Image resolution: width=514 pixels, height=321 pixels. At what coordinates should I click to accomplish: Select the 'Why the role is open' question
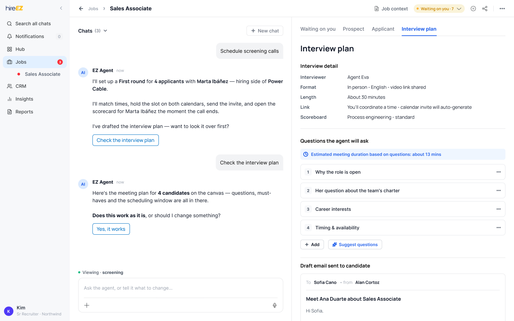[403, 172]
